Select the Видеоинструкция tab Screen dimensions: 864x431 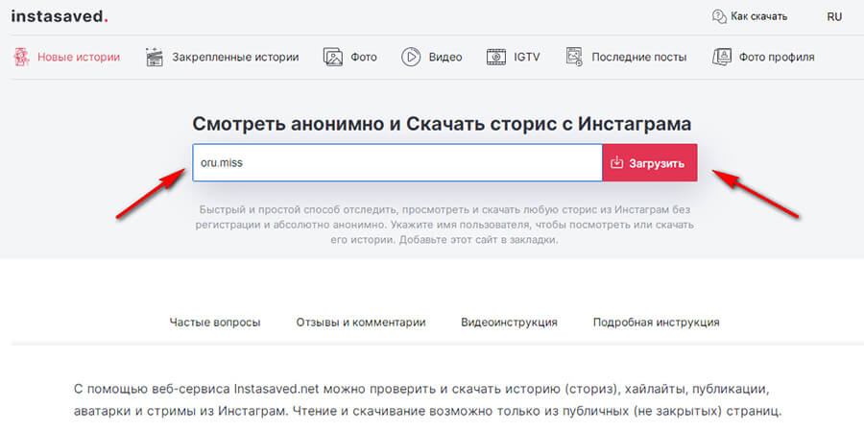tap(509, 323)
